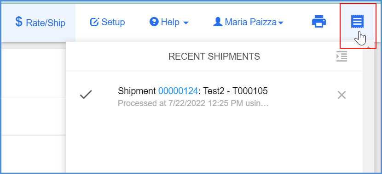Click the scrollbar up arrow in panel
Image resolution: width=382 pixels, height=174 pixels.
pyautogui.click(x=368, y=48)
